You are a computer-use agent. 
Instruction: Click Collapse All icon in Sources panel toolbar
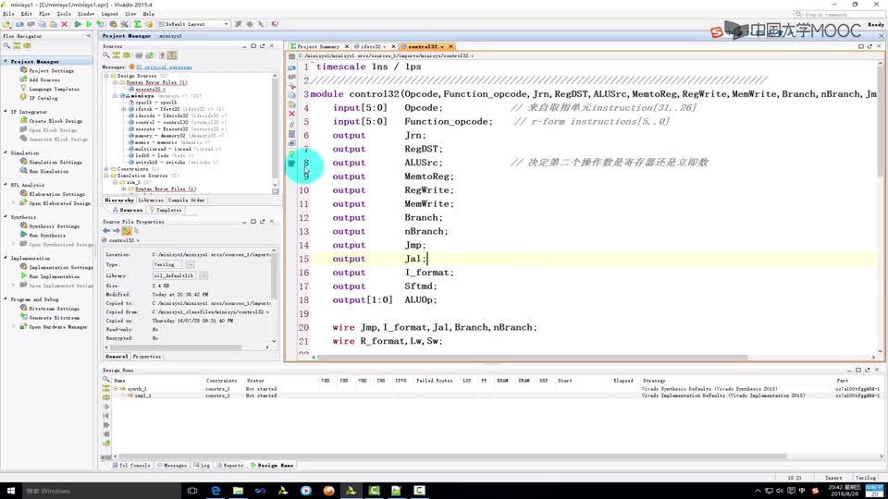(x=117, y=55)
